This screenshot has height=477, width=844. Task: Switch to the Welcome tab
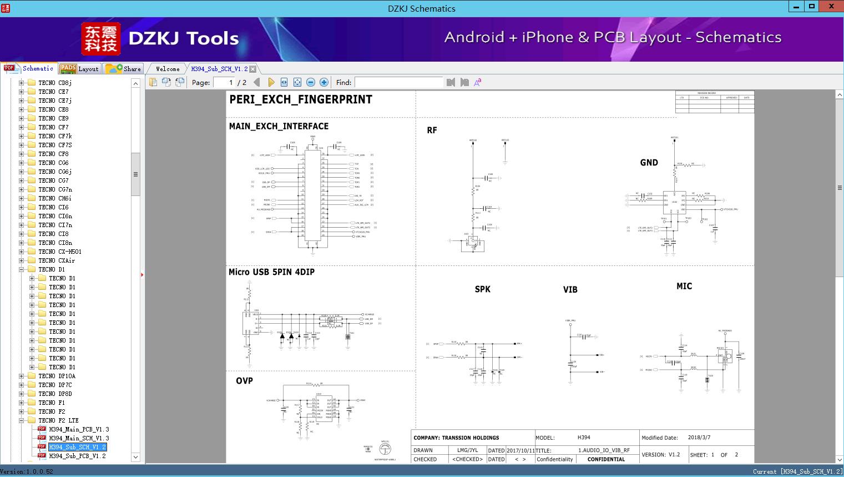coord(168,69)
